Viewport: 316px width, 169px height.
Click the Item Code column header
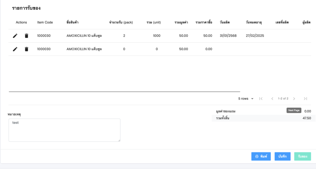[x=45, y=23]
